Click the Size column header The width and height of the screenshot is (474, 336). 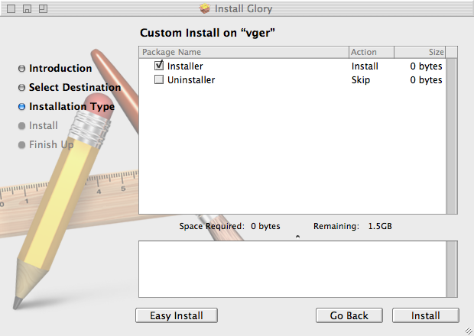tap(420, 52)
